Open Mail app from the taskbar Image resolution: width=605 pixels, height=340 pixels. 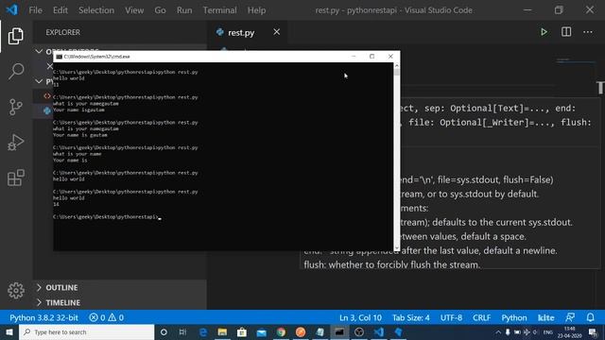[262, 331]
